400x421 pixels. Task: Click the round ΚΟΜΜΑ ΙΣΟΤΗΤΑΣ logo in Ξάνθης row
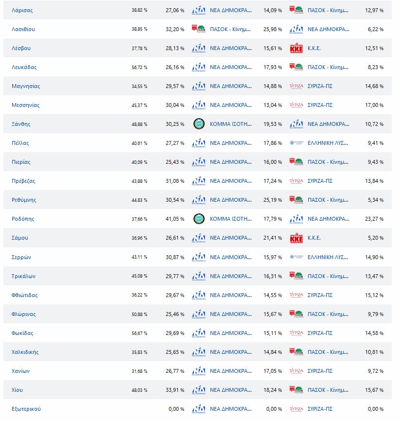pos(199,124)
